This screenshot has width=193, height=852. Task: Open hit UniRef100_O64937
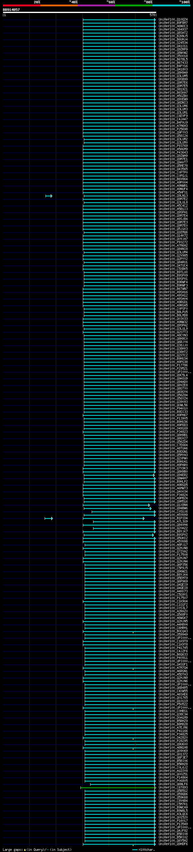tap(173, 29)
